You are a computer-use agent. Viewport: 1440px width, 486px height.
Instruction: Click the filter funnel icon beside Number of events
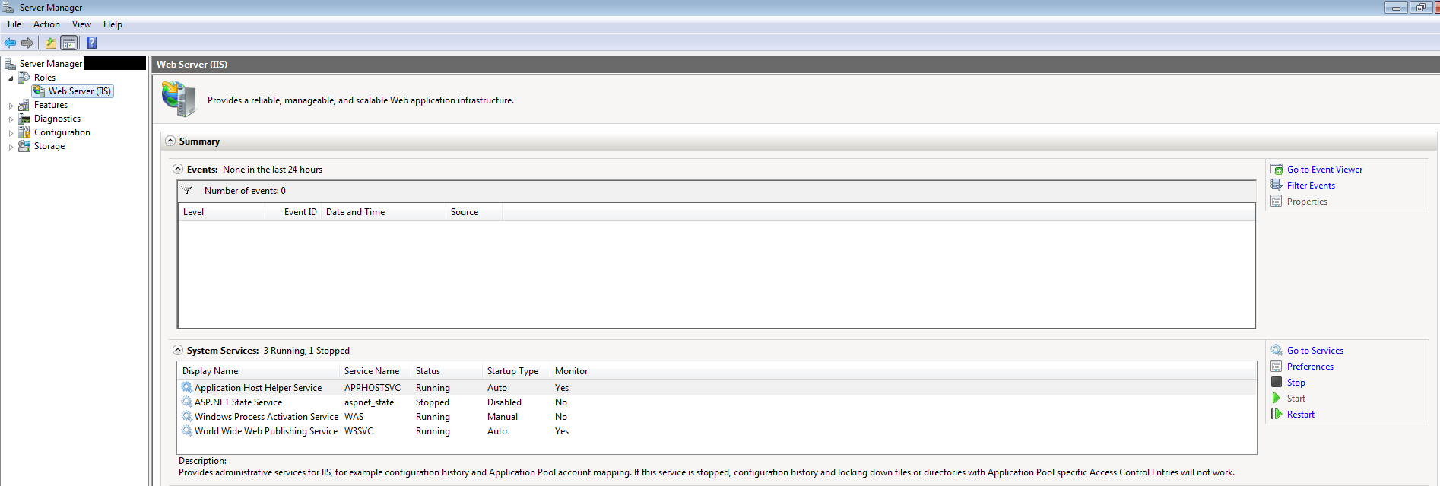187,190
